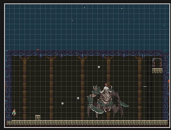Select the middle floating orb
The height and width of the screenshot is (130, 171).
pos(78,98)
